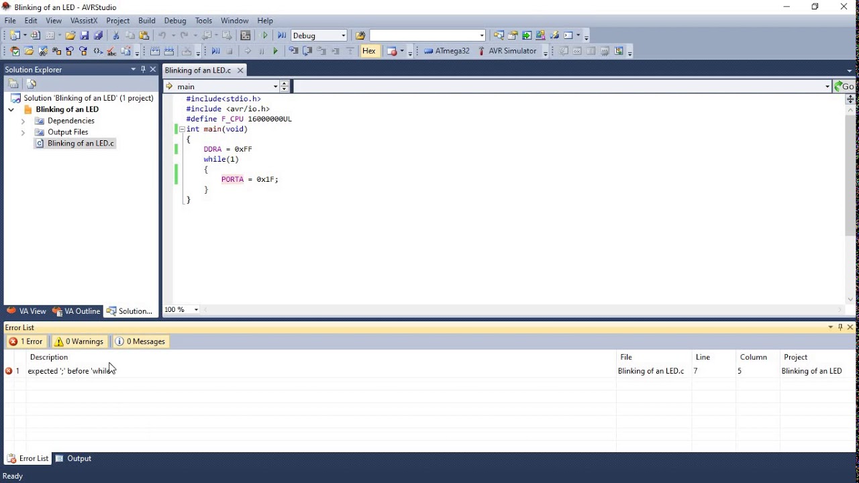The height and width of the screenshot is (483, 859).
Task: Click the Save All icon
Action: click(98, 36)
